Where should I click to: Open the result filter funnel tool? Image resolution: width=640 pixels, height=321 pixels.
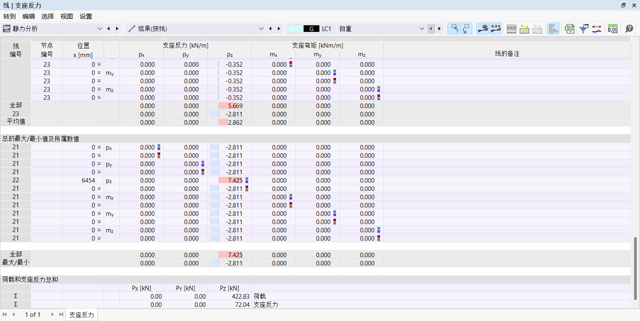click(584, 29)
